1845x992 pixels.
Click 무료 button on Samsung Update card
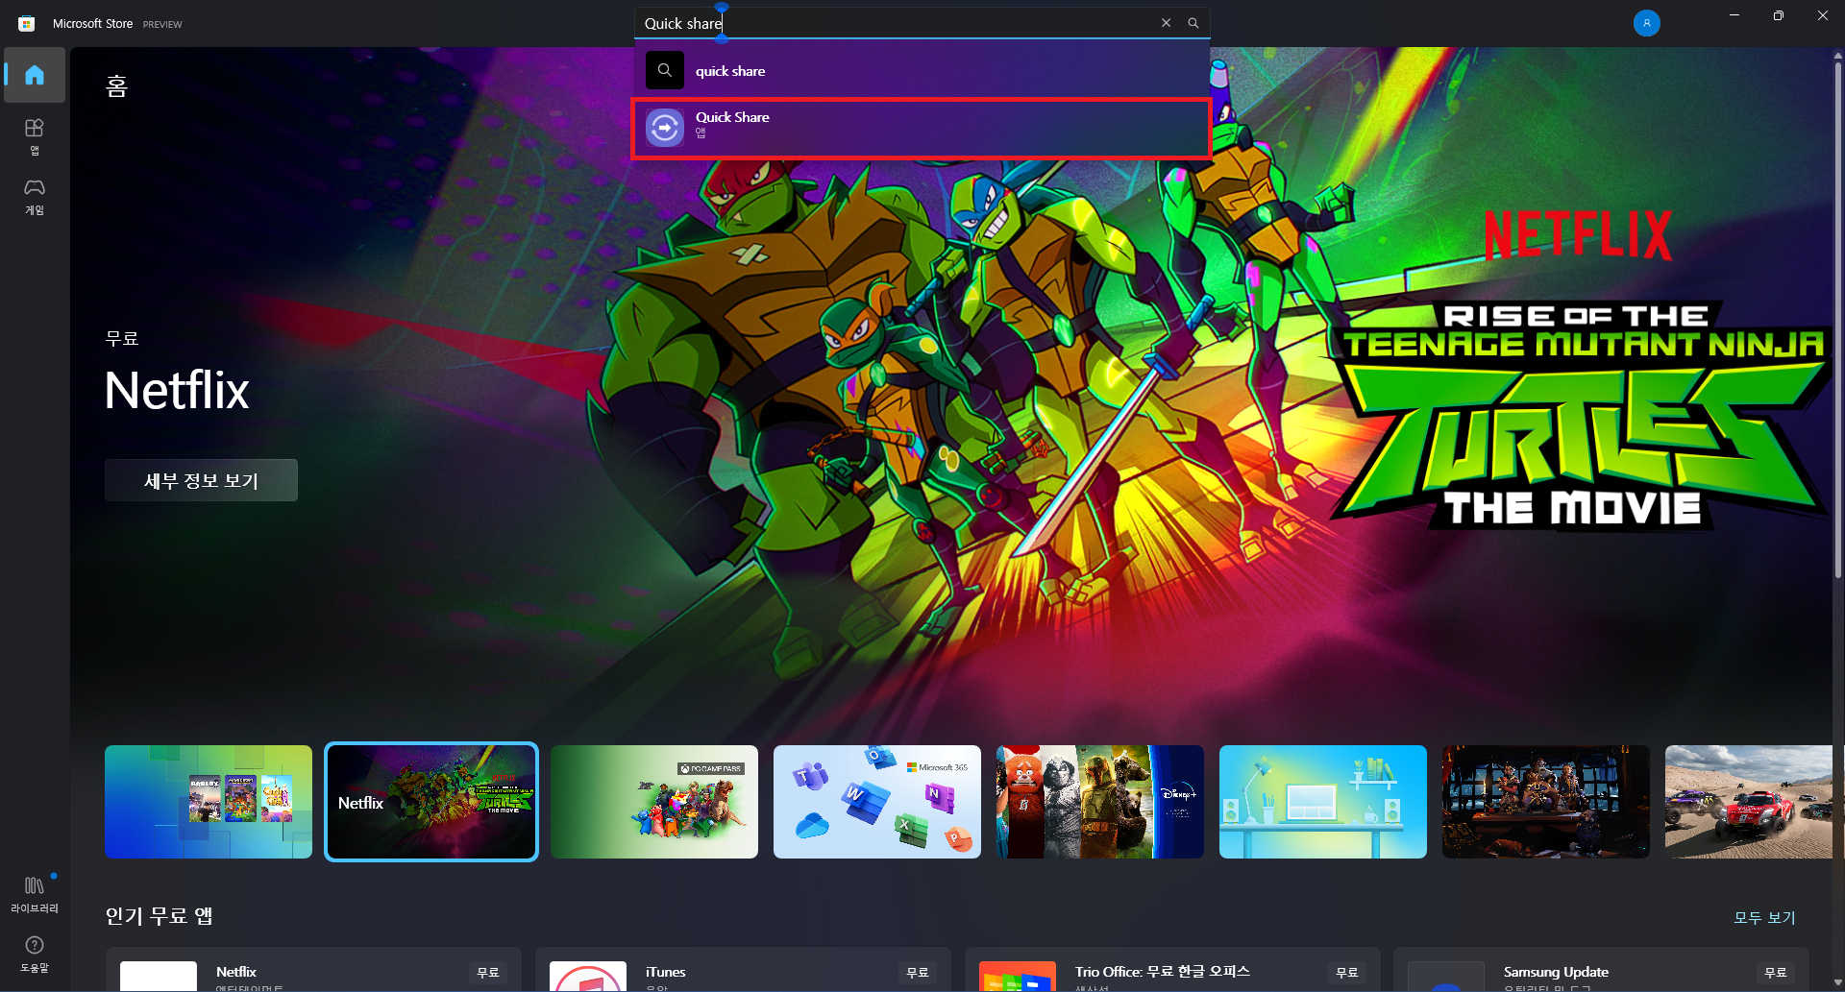tap(1776, 973)
